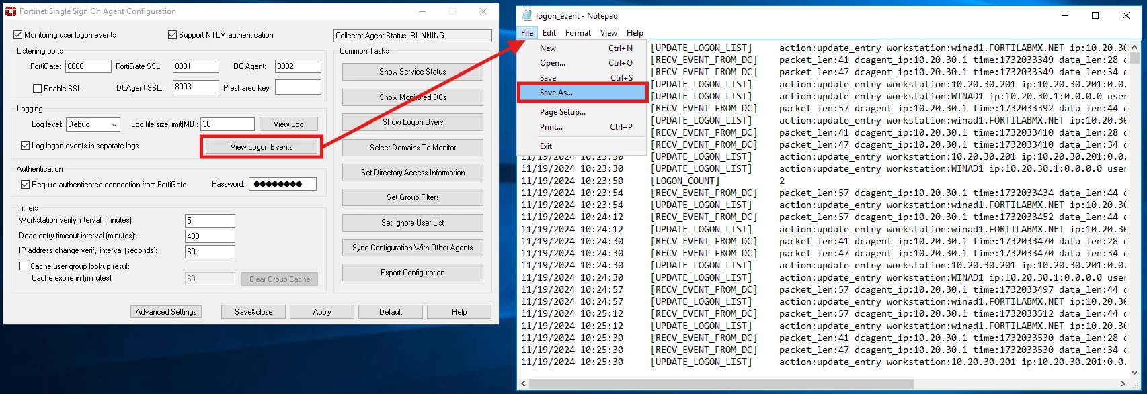Image resolution: width=1147 pixels, height=394 pixels.
Task: Click the Password field
Action: pyautogui.click(x=282, y=184)
